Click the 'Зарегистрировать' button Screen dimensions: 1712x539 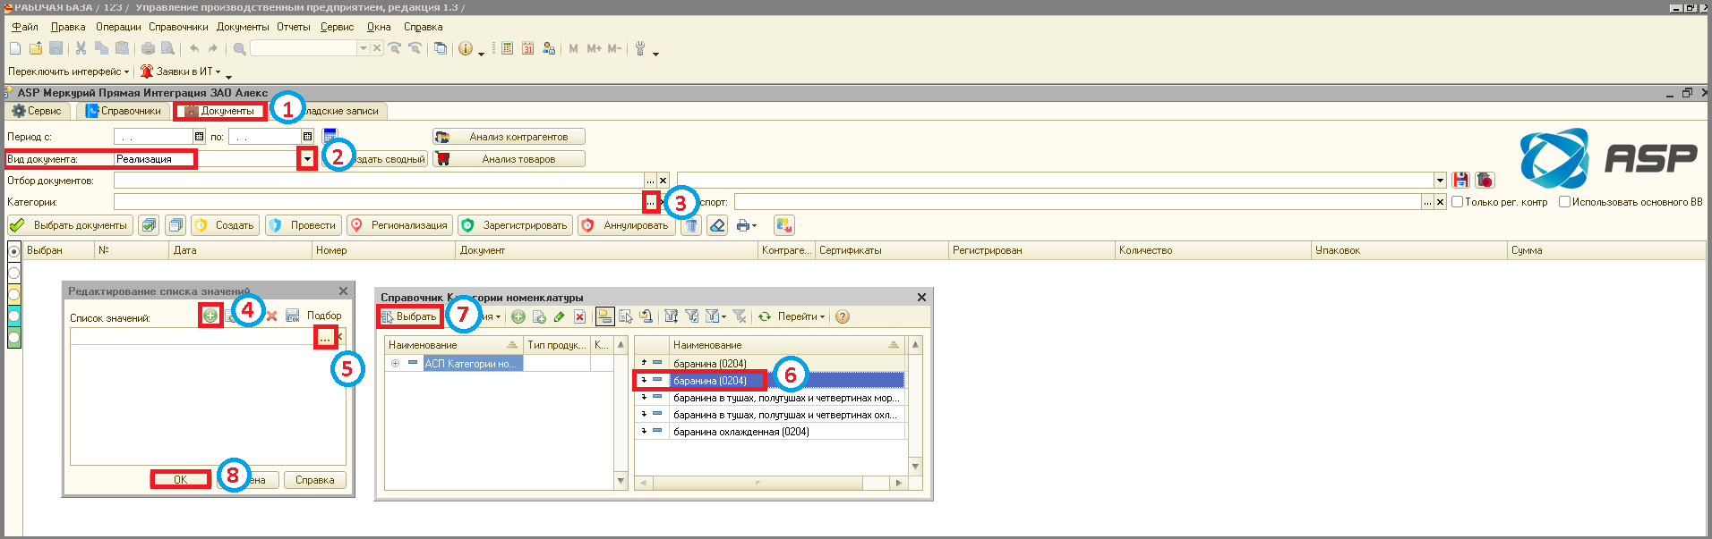[515, 225]
